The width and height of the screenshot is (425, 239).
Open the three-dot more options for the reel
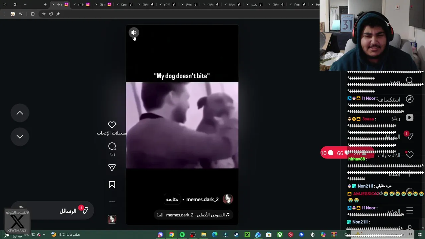pos(112,201)
